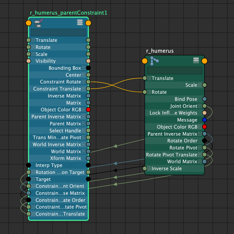Click r_humerus Rotate input port
This screenshot has width=234, height=234.
144,92
